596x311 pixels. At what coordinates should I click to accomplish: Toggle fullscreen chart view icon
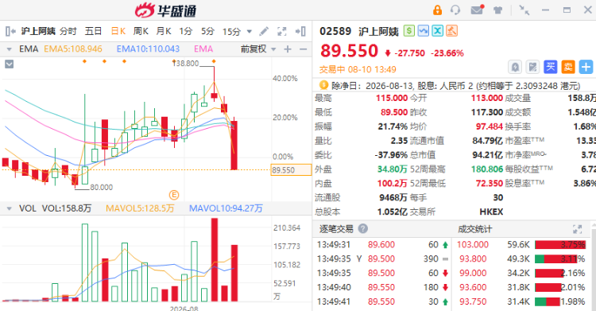click(282, 31)
